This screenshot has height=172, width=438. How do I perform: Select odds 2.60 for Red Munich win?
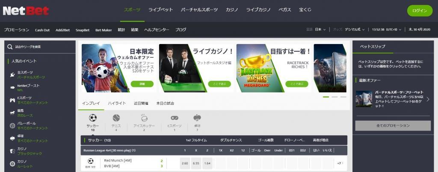(x=185, y=163)
